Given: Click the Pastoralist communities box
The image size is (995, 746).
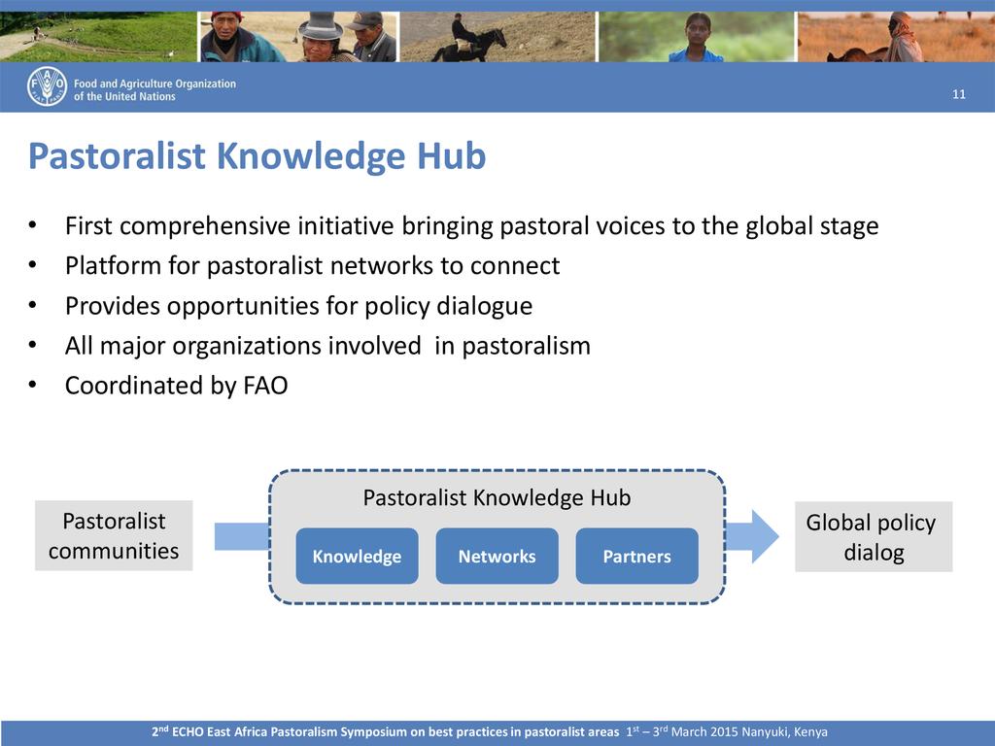Looking at the screenshot, I should [x=114, y=536].
